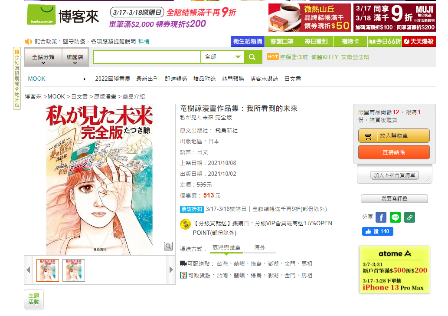The width and height of the screenshot is (448, 316).
Task: Click the 直接結帳 checkout button
Action: point(394,152)
